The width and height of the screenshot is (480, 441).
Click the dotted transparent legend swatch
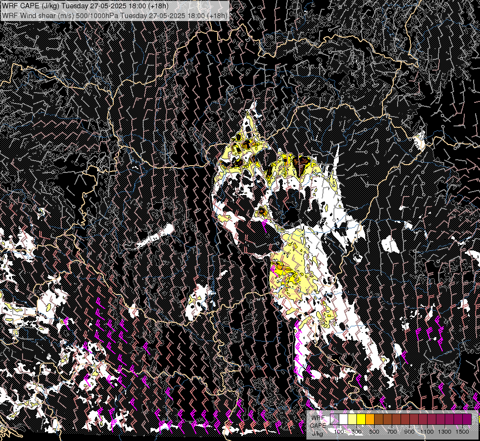[x=334, y=419]
